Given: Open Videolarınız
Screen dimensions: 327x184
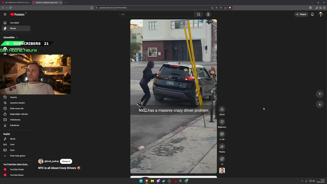Looking at the screenshot, I should click(x=16, y=120).
